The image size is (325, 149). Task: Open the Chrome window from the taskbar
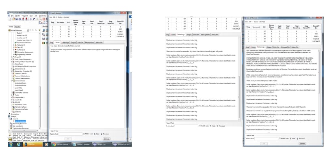tap(61, 144)
